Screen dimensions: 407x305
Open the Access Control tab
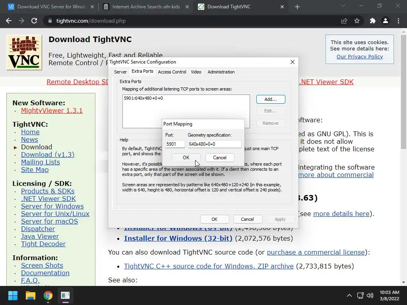coord(172,72)
